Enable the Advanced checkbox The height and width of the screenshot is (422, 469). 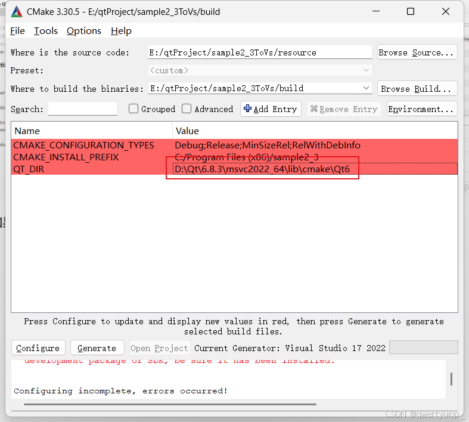pyautogui.click(x=187, y=108)
